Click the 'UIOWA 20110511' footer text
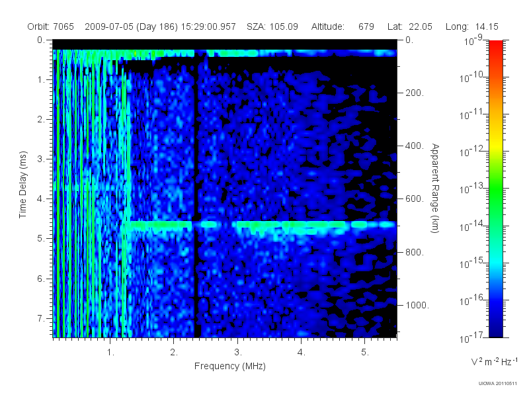 (x=497, y=384)
